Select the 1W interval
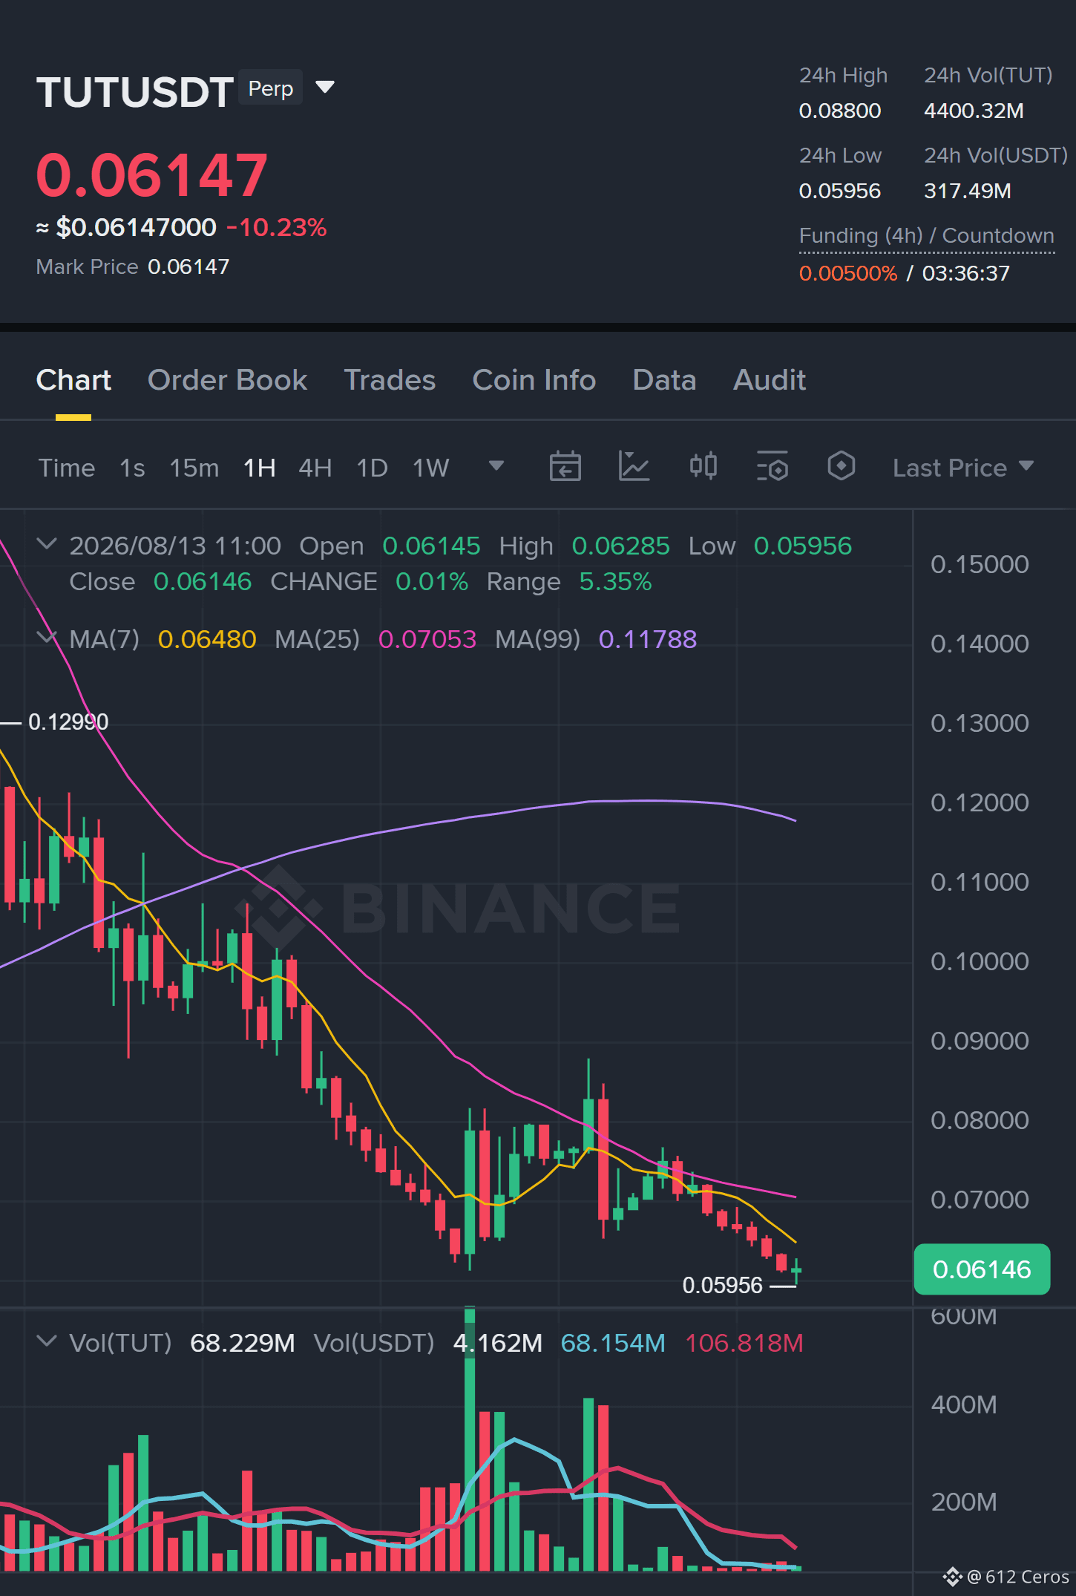1076x1596 pixels. tap(431, 468)
